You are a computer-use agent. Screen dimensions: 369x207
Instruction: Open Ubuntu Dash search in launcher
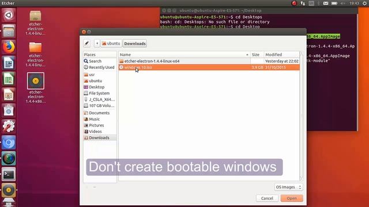pos(9,16)
